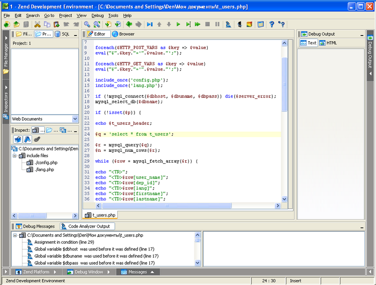Select the Fil... file manager tab

coord(24,34)
